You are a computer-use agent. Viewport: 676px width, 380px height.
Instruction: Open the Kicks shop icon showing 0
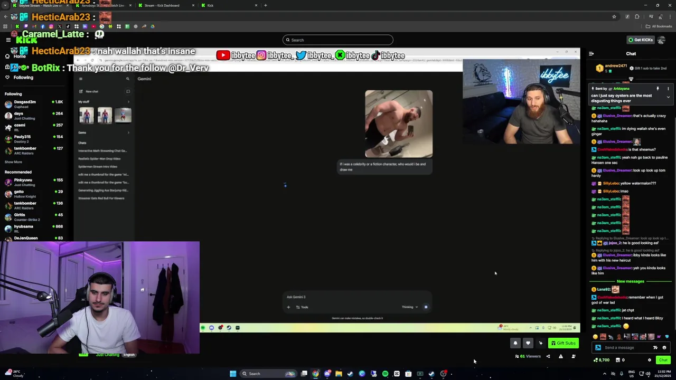[620, 360]
